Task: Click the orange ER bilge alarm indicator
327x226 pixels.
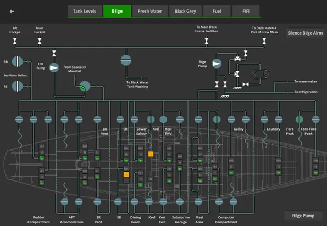Action: [x=126, y=174]
